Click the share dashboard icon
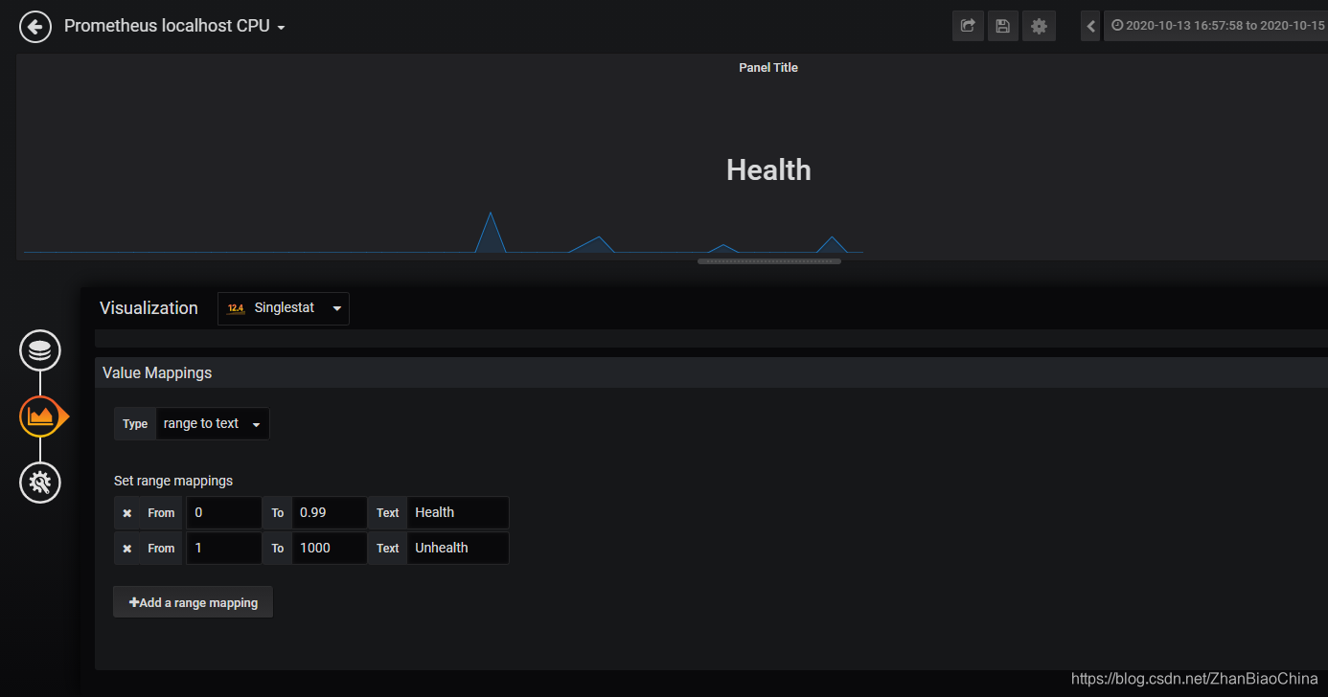 click(968, 26)
